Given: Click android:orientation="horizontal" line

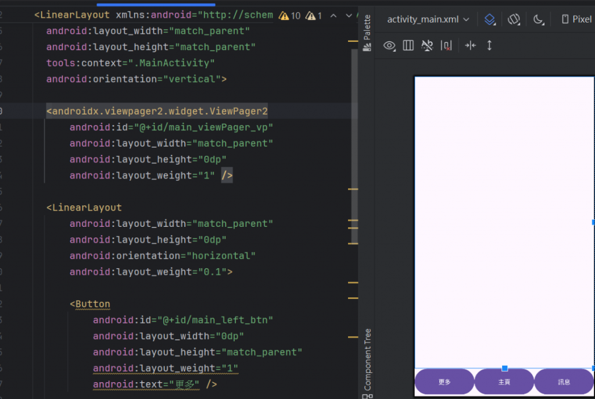Looking at the screenshot, I should point(163,256).
